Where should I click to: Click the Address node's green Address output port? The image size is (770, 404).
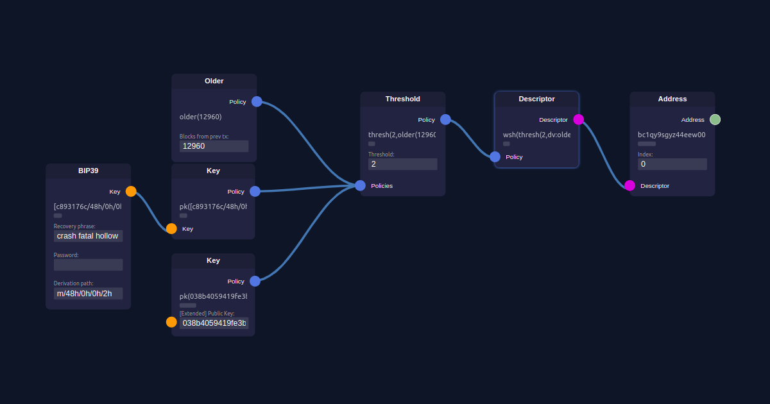[715, 119]
